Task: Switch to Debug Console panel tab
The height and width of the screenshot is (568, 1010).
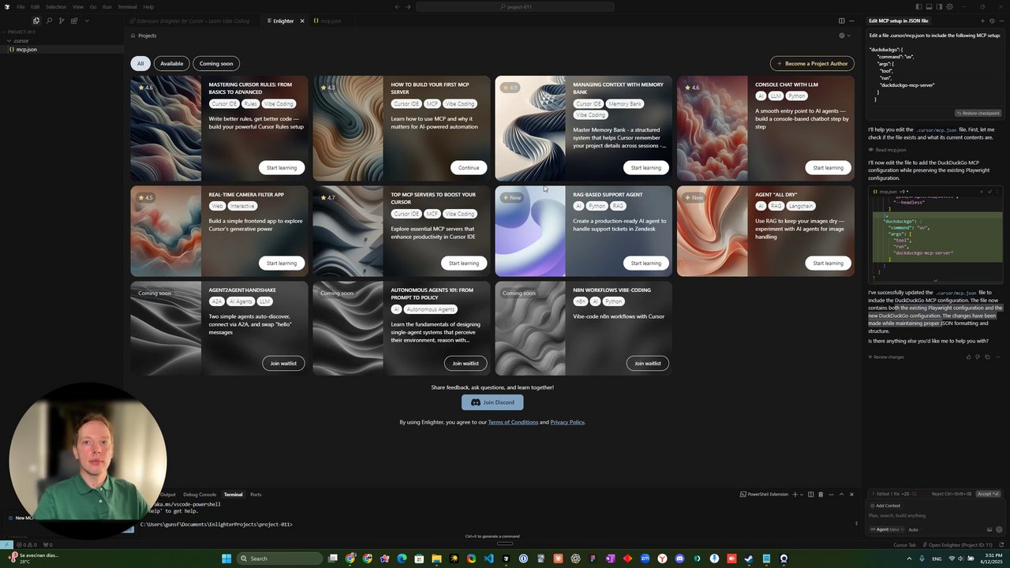Action: [x=200, y=495]
